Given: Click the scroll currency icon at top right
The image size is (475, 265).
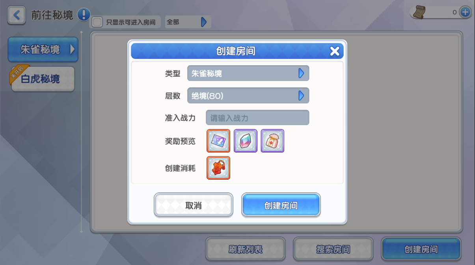Looking at the screenshot, I should click(419, 13).
